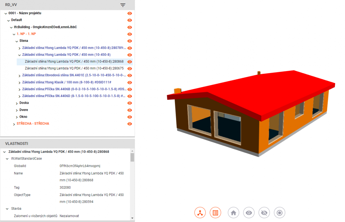Toggle visibility of STŘECHA storey
The width and height of the screenshot is (345, 222).
(130, 124)
